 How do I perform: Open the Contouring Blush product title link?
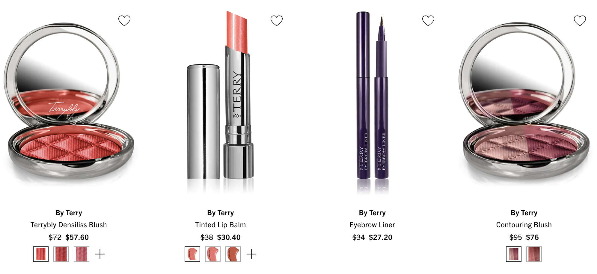(524, 225)
